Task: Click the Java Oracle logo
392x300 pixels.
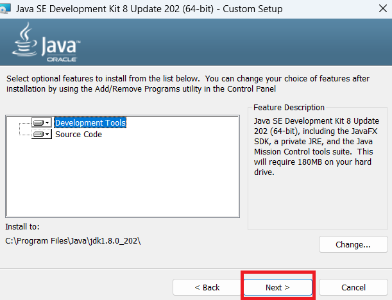Action: point(46,42)
